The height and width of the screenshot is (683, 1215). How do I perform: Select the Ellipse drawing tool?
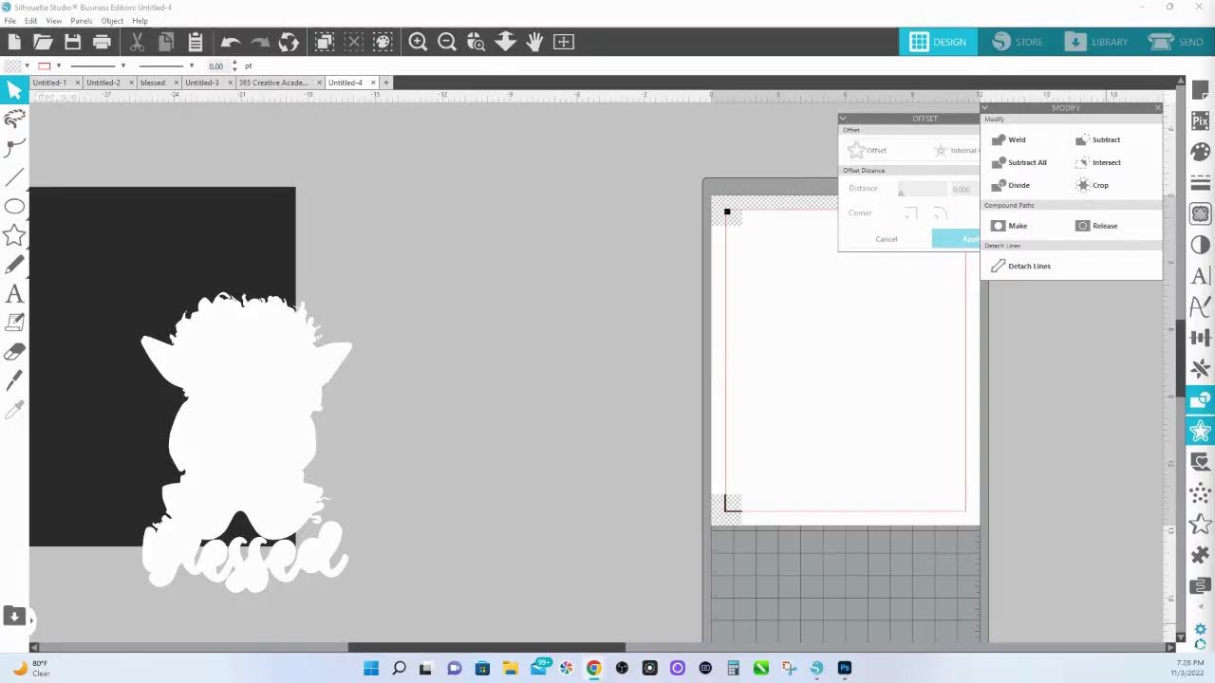coord(14,207)
